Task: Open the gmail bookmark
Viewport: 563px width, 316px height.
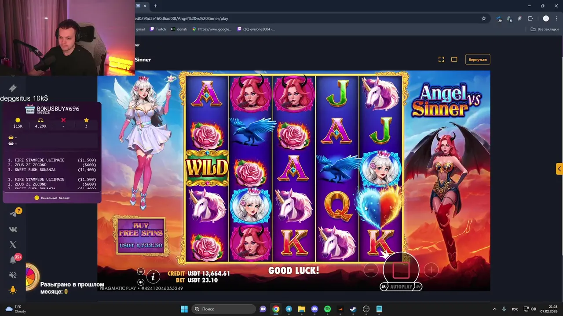Action: [x=140, y=29]
